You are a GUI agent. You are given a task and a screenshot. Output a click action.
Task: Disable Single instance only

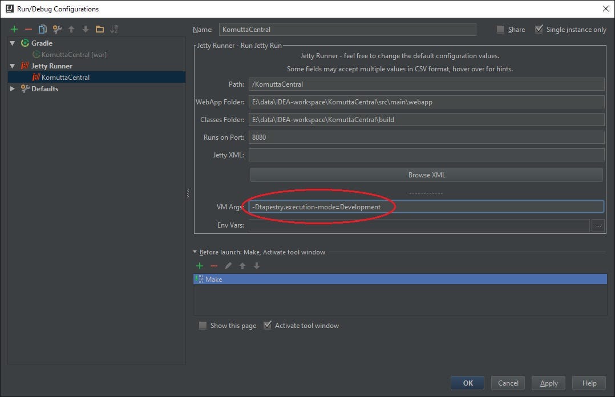539,29
